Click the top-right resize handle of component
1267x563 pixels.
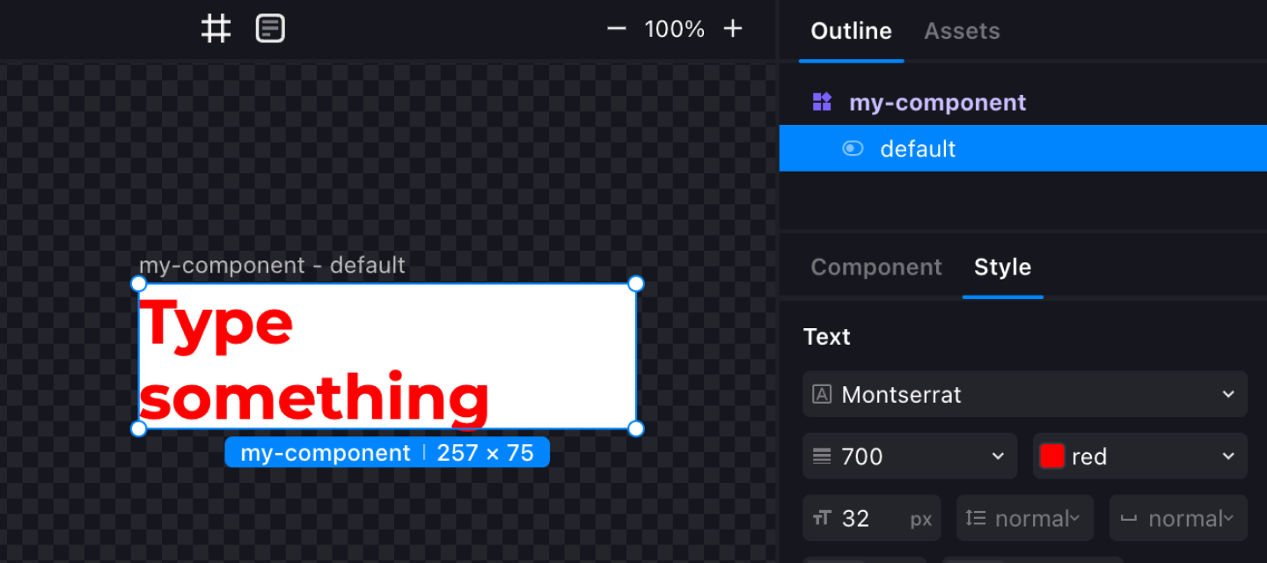636,283
